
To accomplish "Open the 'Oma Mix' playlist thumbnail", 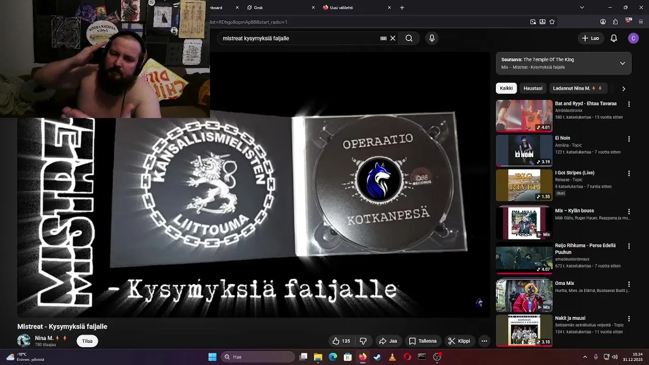I will click(524, 296).
